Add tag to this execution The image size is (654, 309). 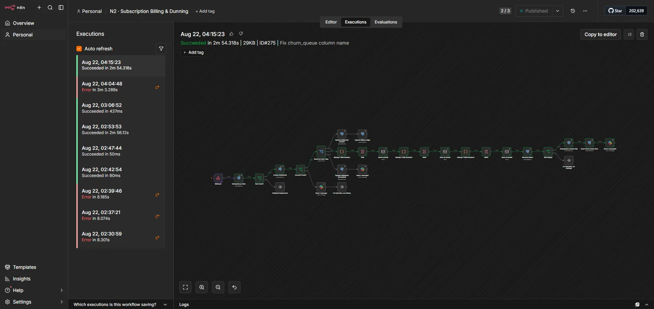193,52
